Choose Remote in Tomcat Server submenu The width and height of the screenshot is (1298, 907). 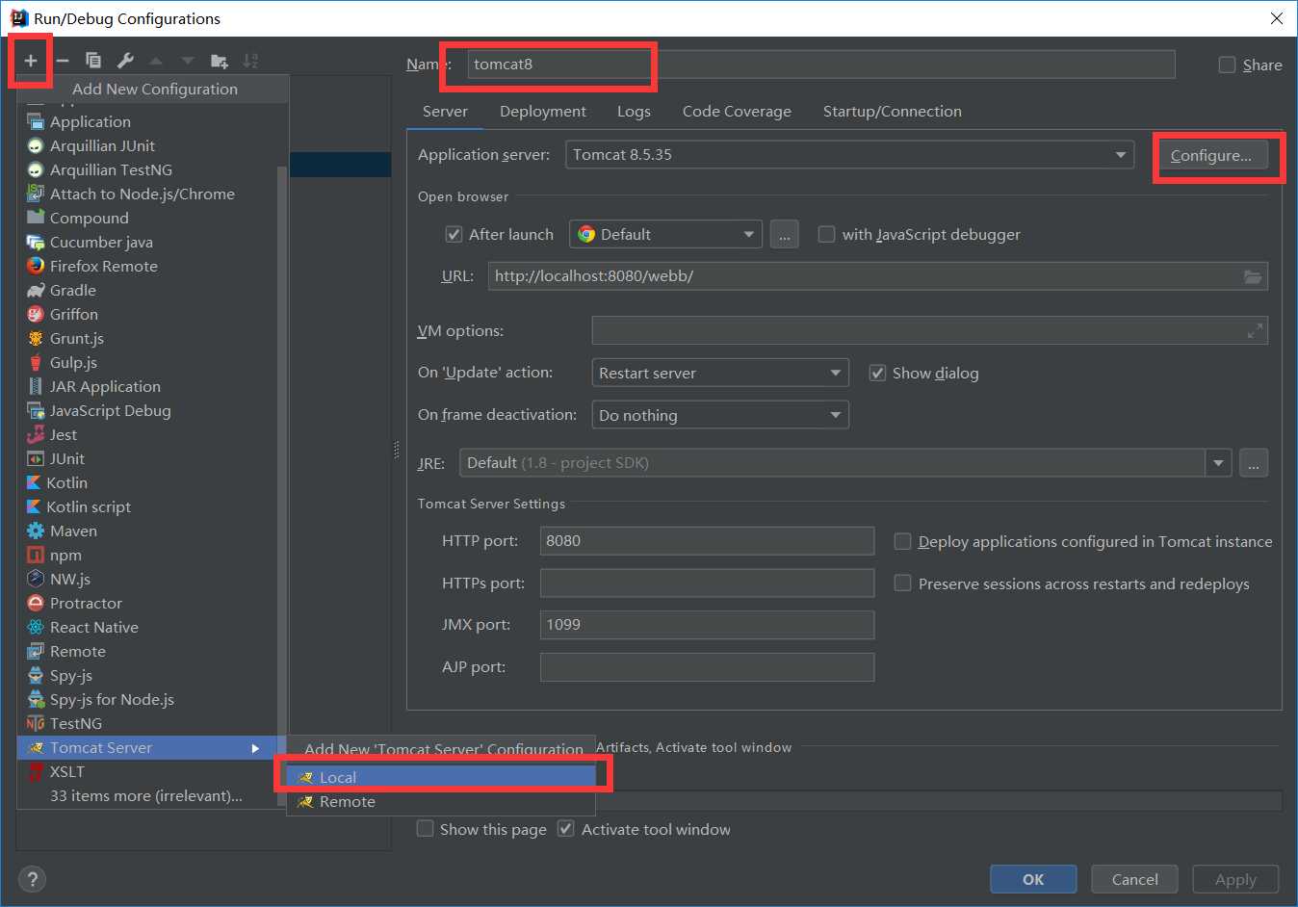coord(441,801)
